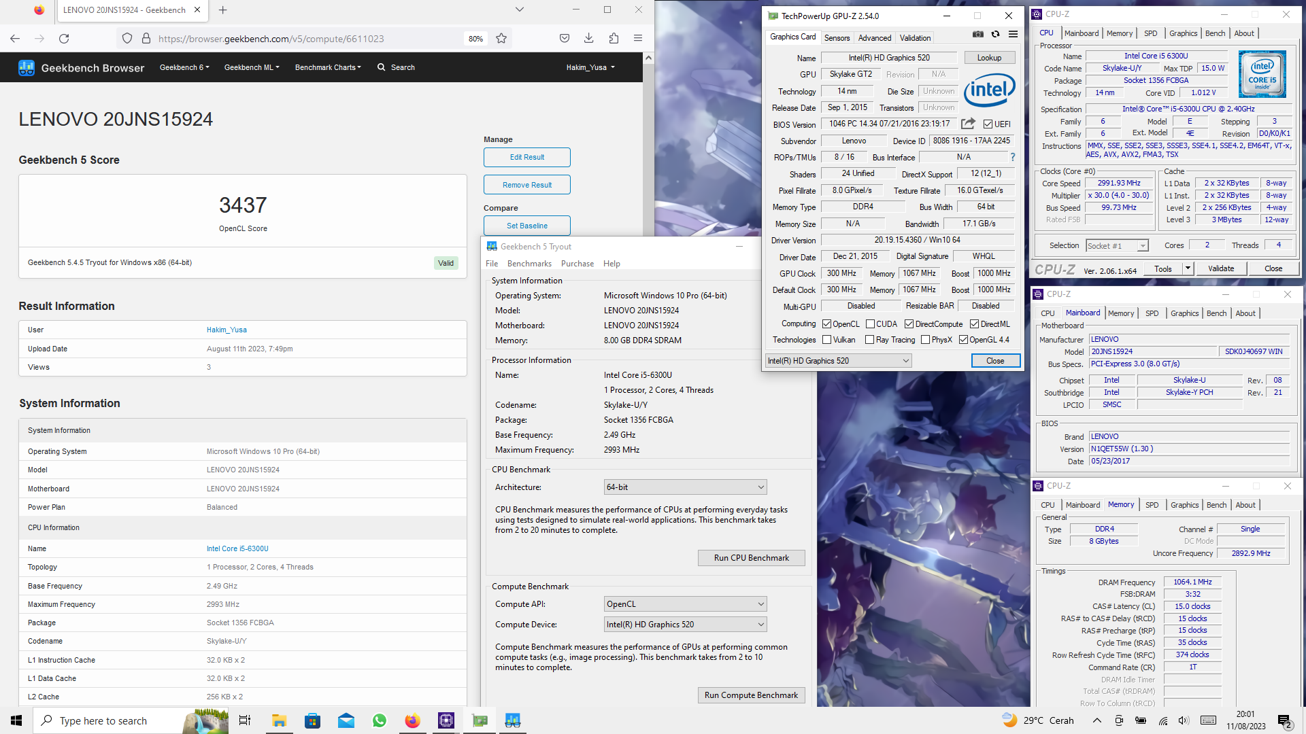The width and height of the screenshot is (1306, 734).
Task: Open Purchase menu in Geekbench Tryout
Action: pos(577,264)
